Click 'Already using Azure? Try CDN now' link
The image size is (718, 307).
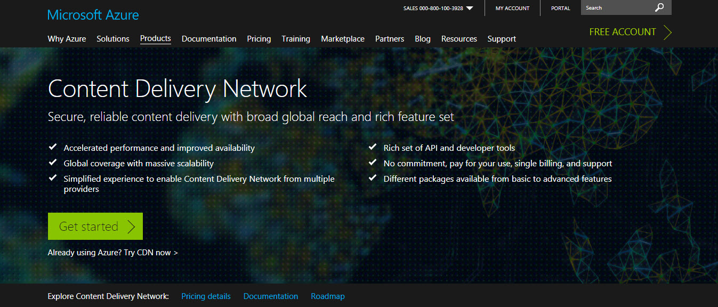112,253
